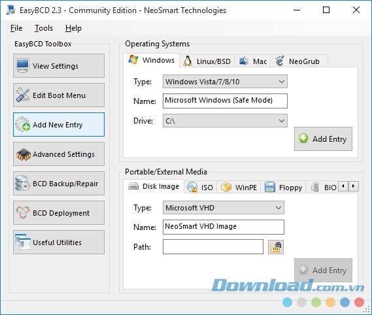Click the empty Path input field
Viewport: 372px width, 315px height.
click(213, 246)
